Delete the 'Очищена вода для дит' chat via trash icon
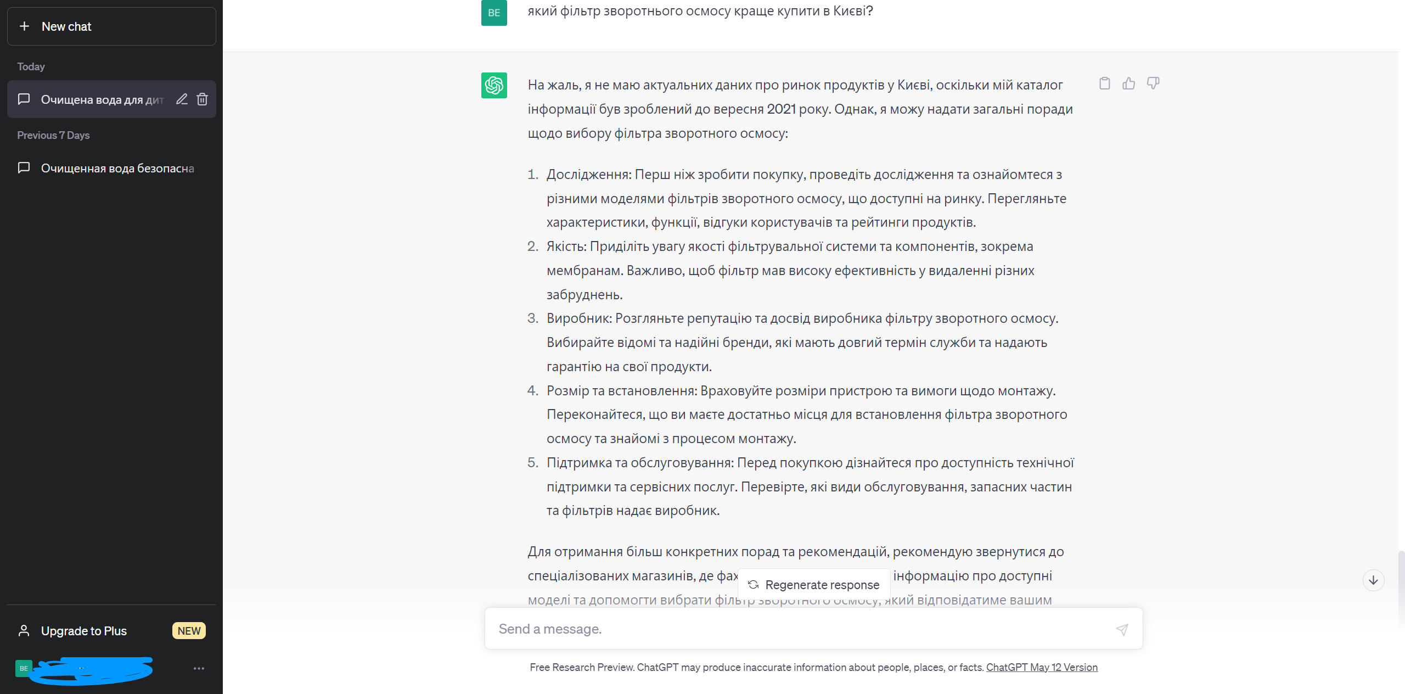 [203, 99]
